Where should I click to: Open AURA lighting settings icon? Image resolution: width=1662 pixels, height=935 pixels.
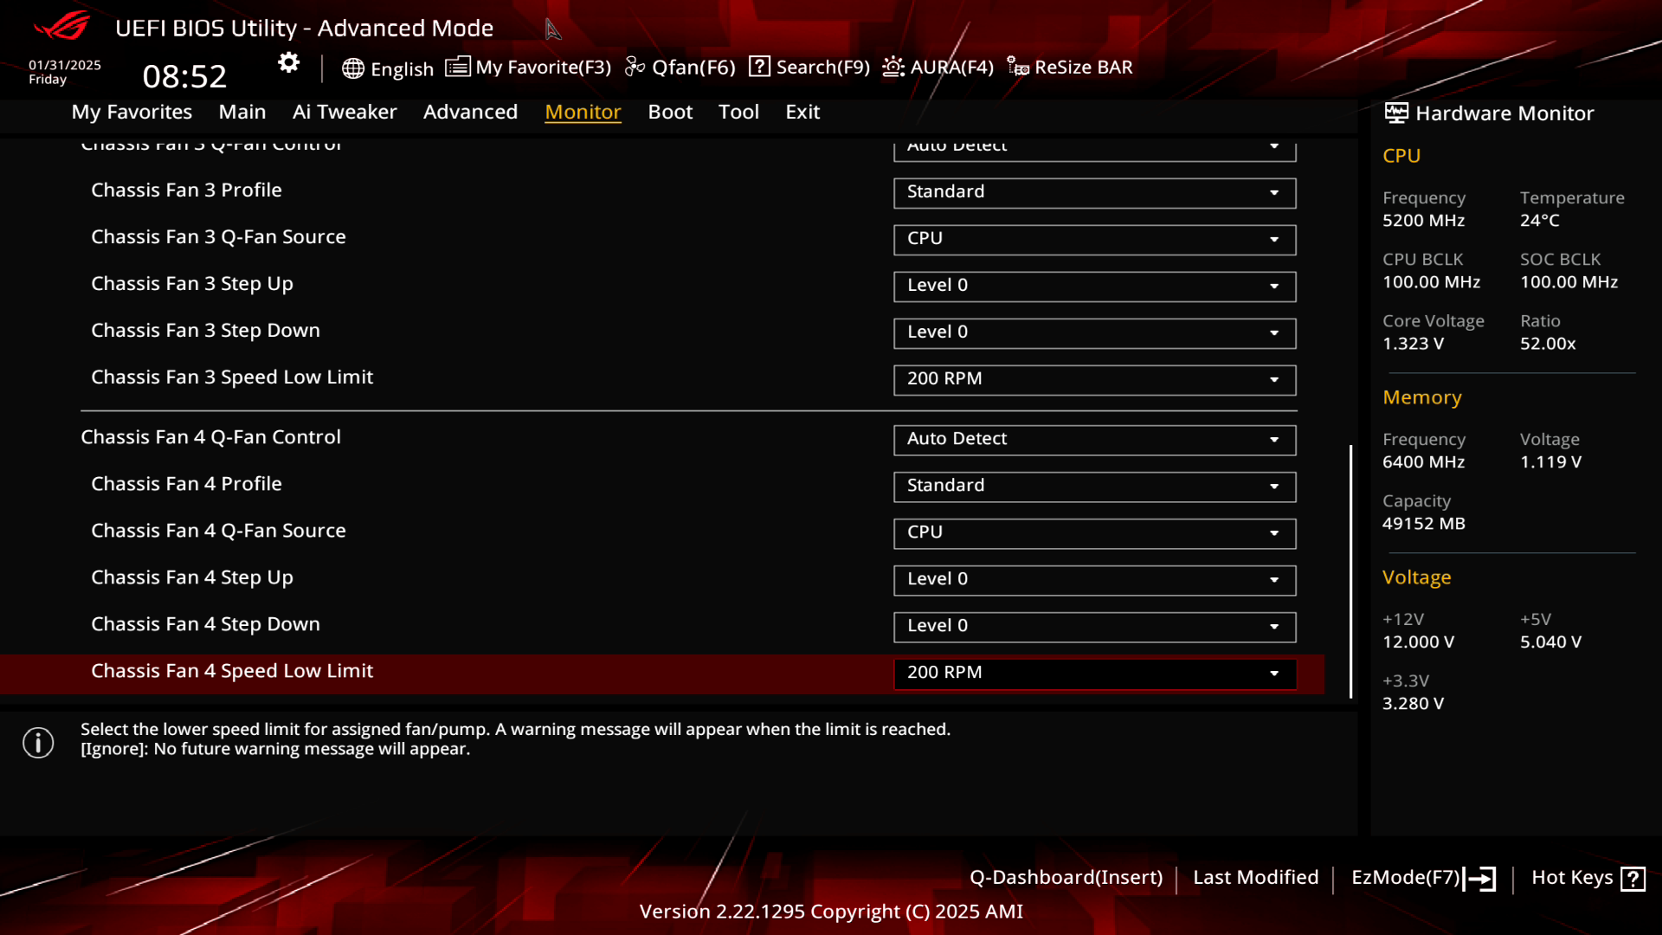[894, 66]
